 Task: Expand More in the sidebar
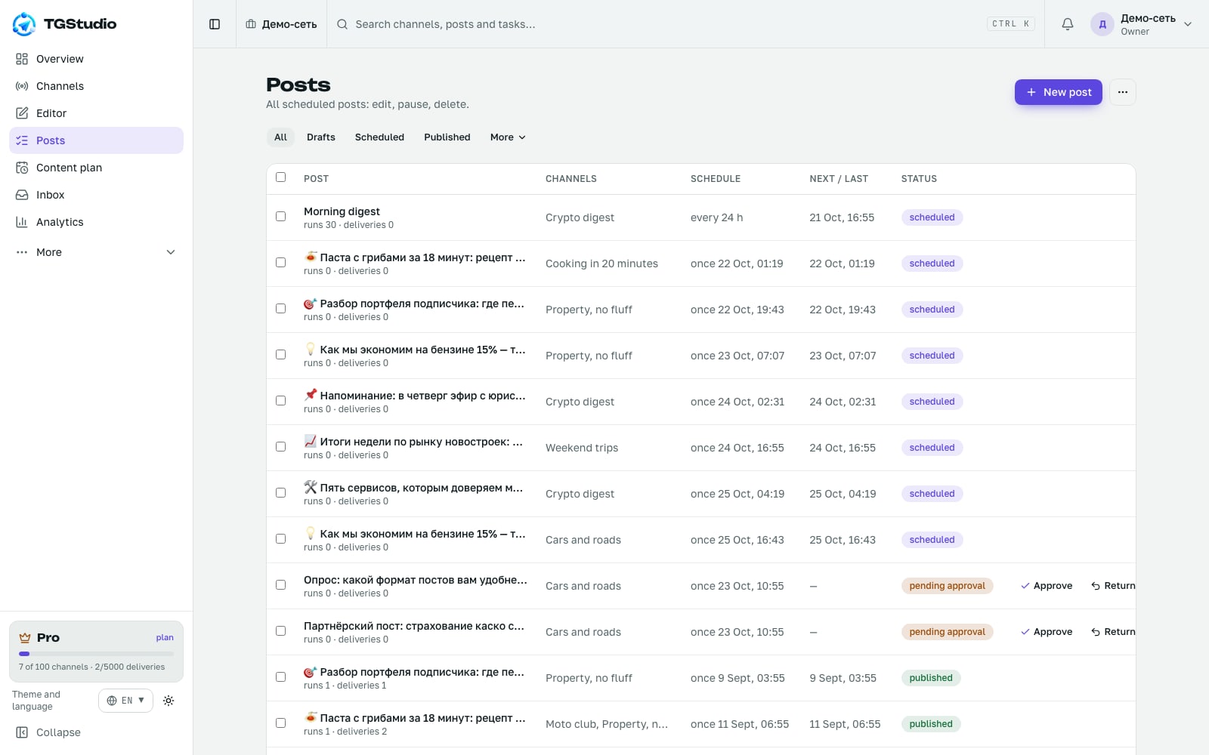[96, 252]
